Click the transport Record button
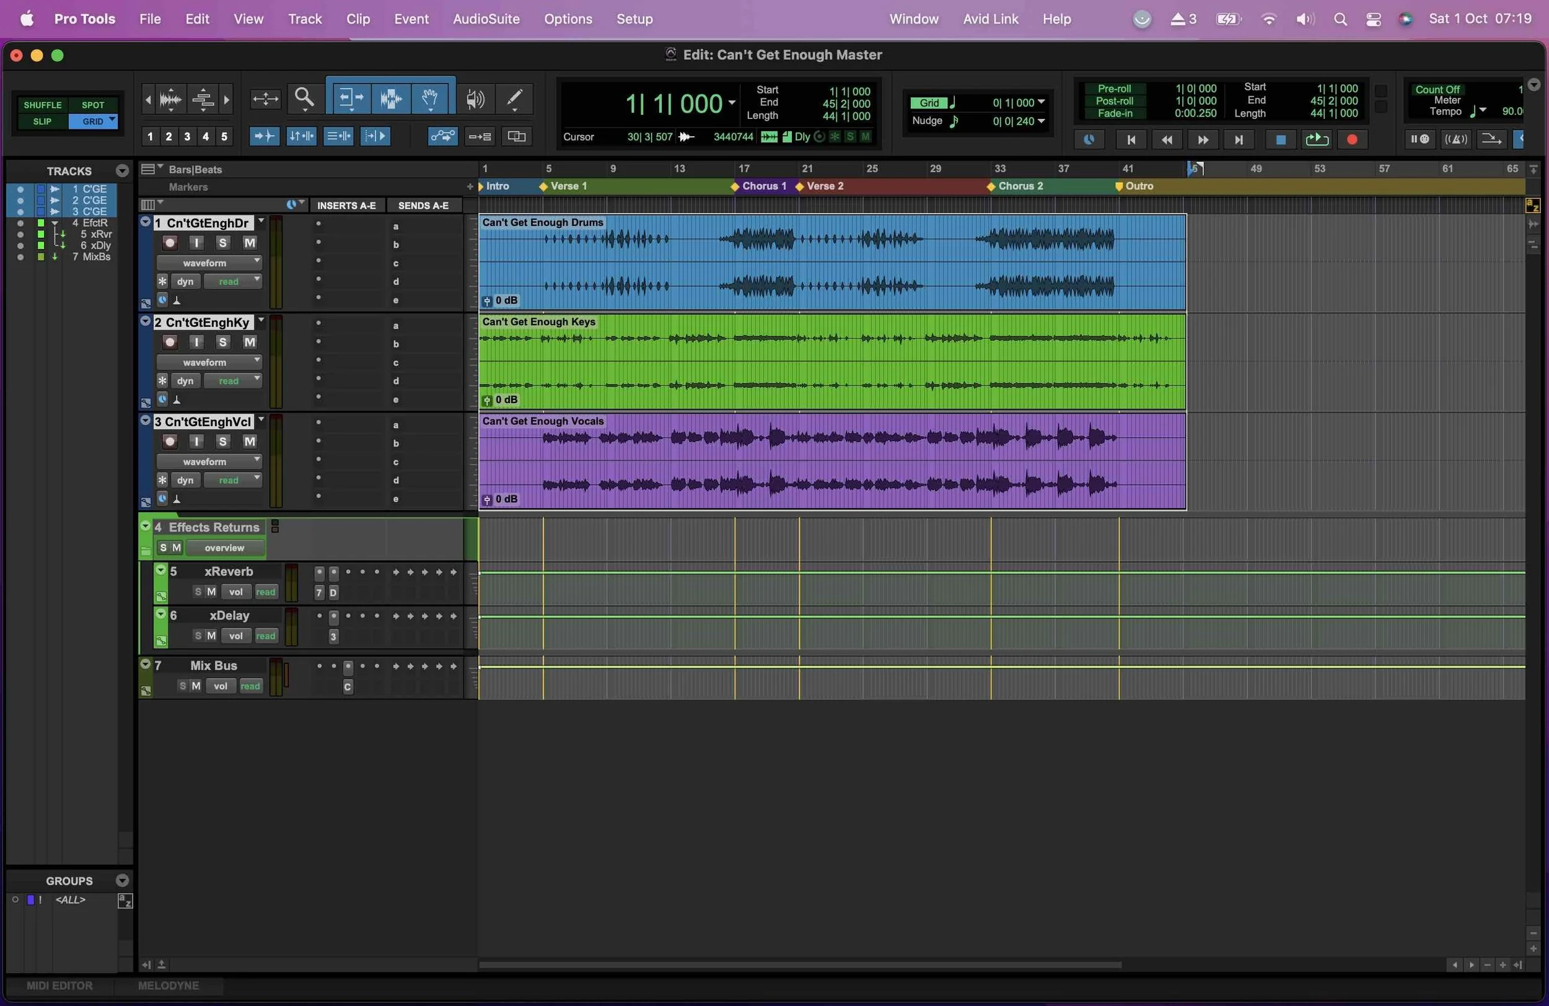Image resolution: width=1549 pixels, height=1006 pixels. (1352, 139)
